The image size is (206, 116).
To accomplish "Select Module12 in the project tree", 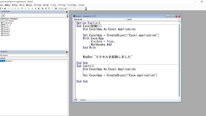I will click(x=6, y=31).
